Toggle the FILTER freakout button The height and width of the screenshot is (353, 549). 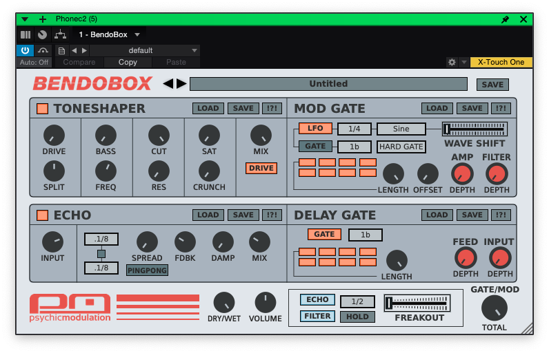[317, 316]
